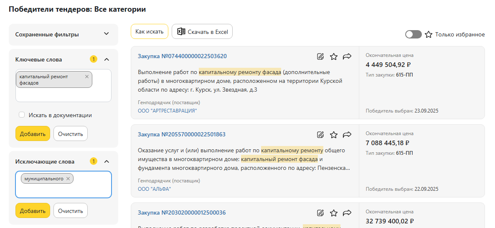This screenshot has height=228, width=495.
Task: Share tender №205570000022501863 via arrow icon
Action: coord(347,135)
